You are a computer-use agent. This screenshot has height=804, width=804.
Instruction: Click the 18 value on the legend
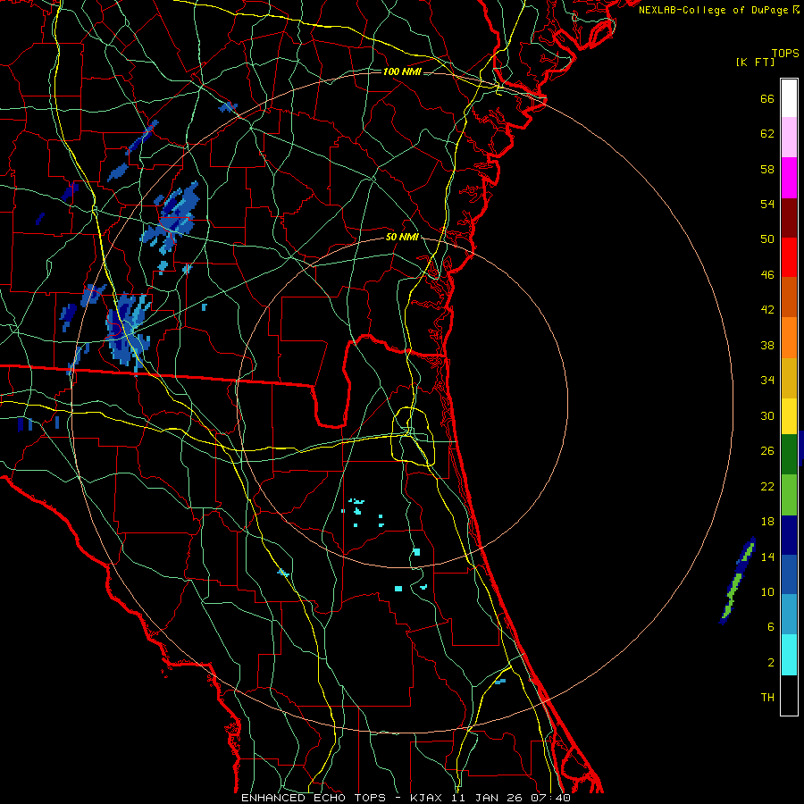click(767, 522)
